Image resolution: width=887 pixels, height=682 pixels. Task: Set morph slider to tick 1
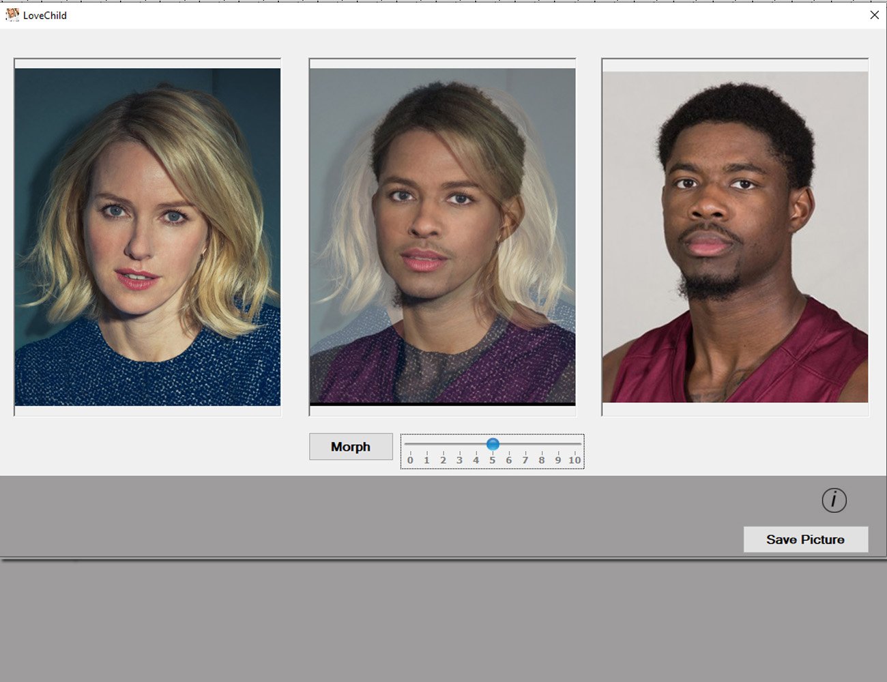[x=426, y=445]
